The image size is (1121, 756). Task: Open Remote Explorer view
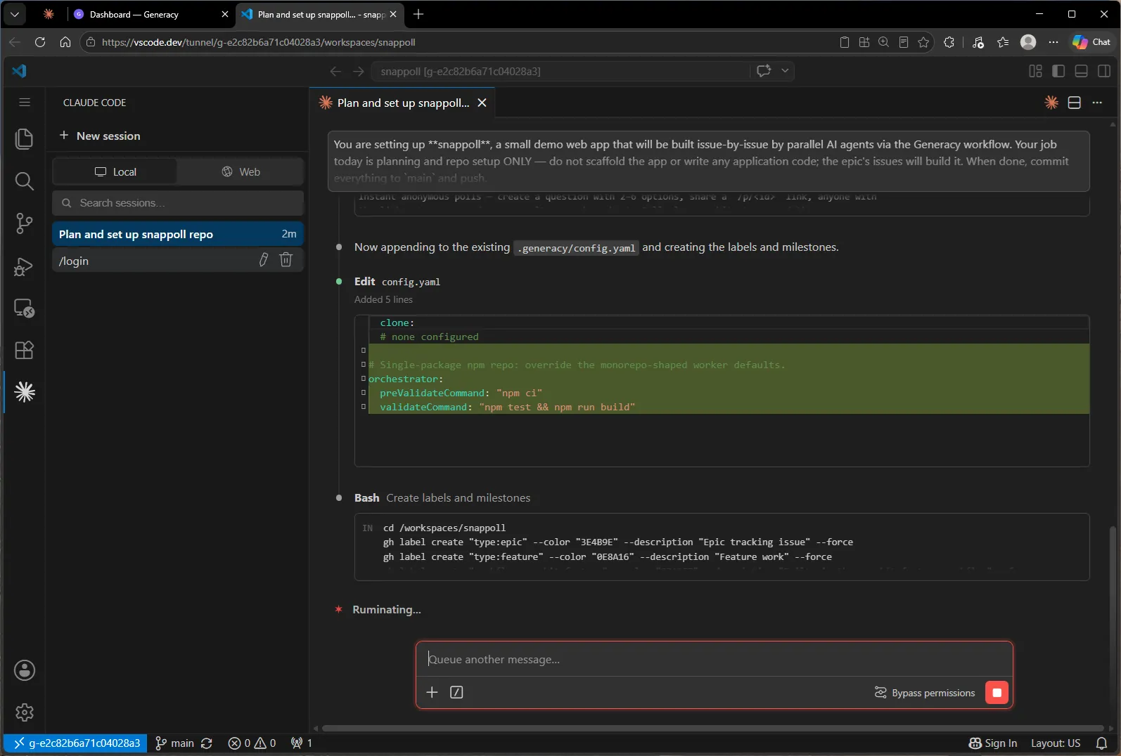[24, 308]
